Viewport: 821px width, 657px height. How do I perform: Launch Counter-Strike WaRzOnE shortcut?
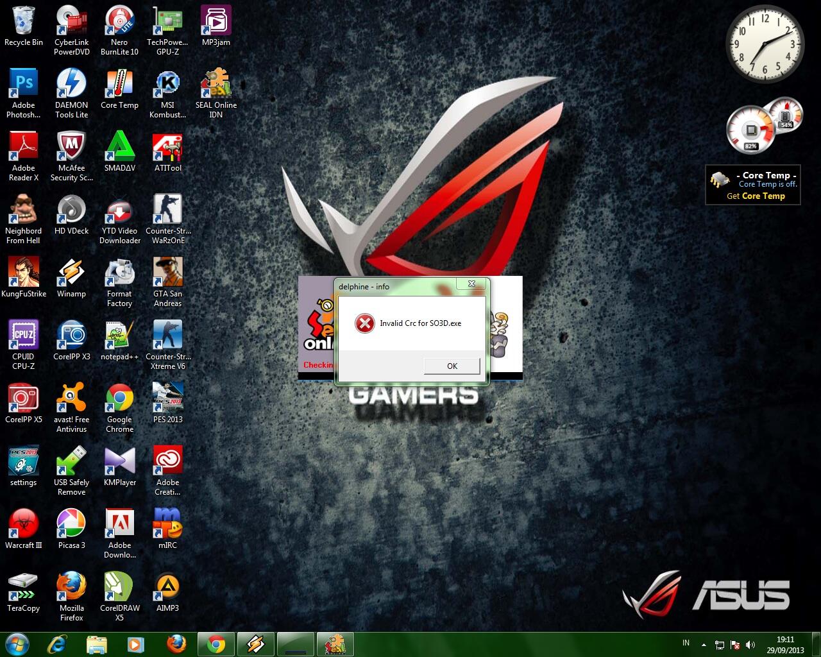(167, 219)
